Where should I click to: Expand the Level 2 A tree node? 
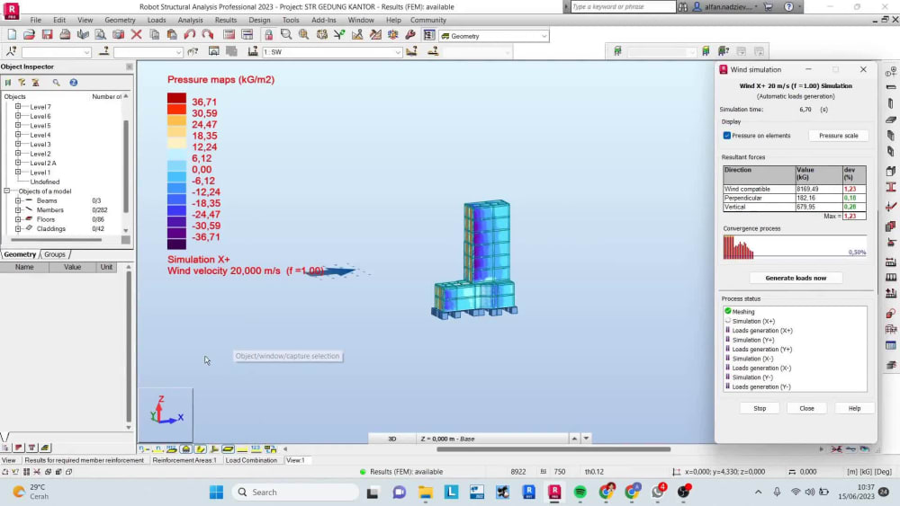point(18,163)
